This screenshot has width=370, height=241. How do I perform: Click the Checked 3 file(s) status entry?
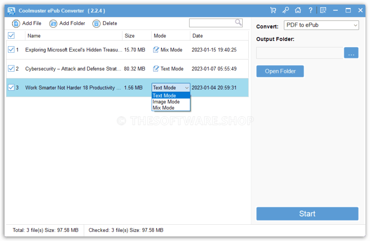(126, 230)
